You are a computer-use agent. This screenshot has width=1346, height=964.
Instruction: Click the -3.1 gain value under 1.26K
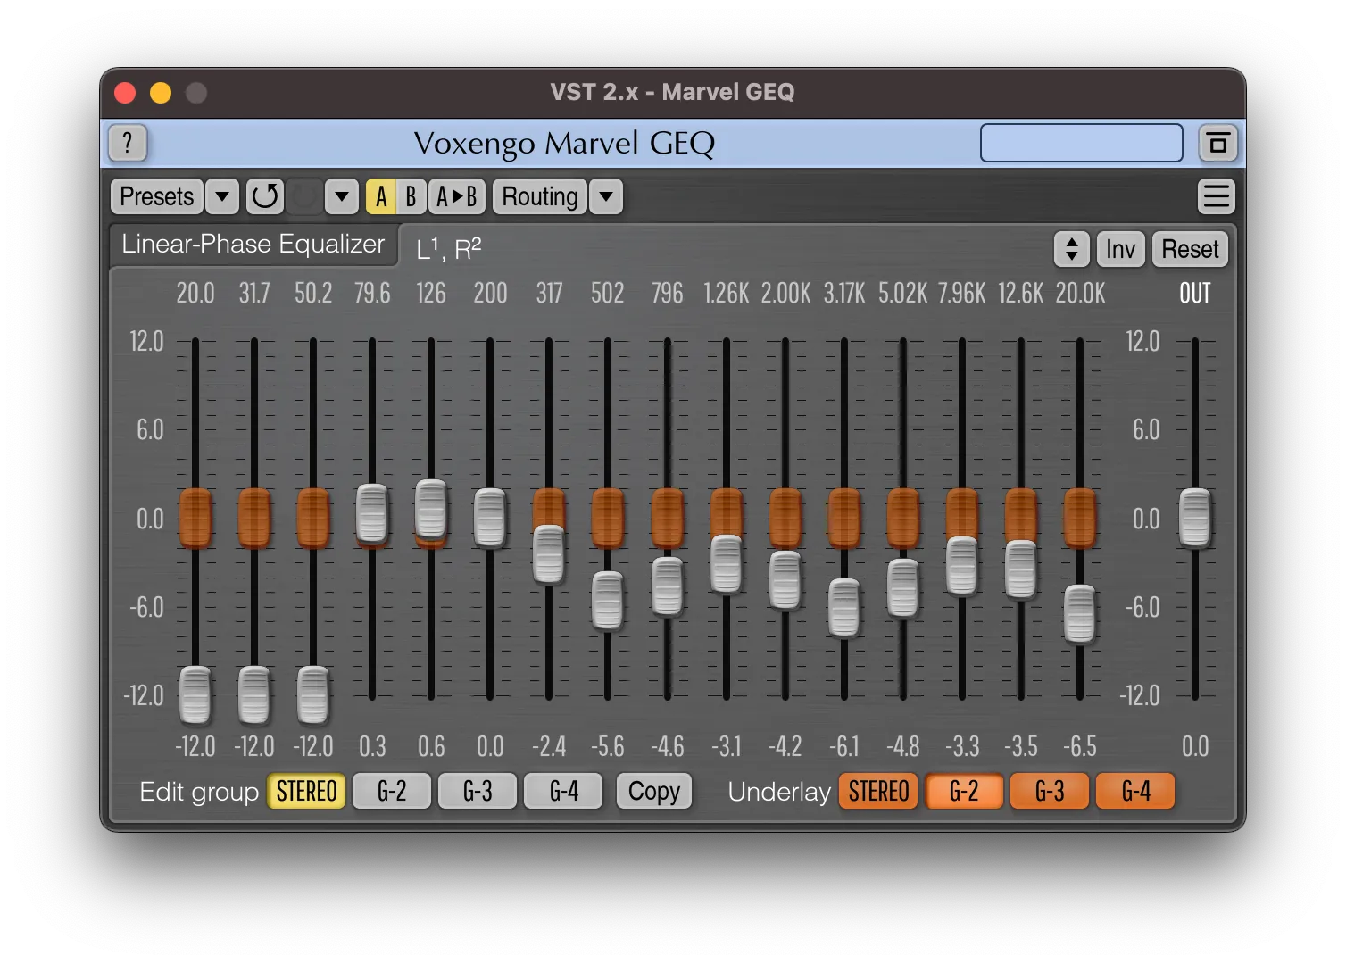coord(727,746)
